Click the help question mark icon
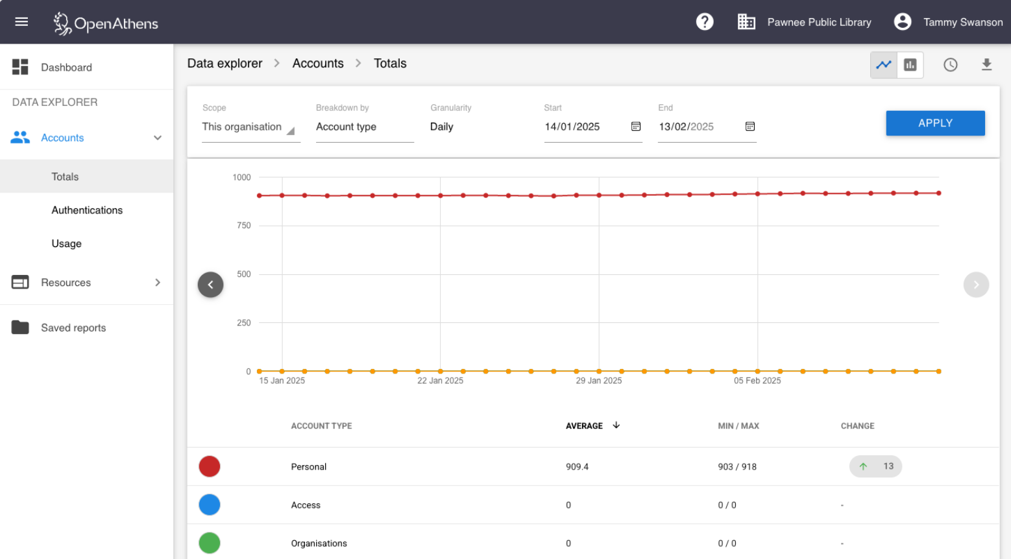The height and width of the screenshot is (559, 1011). pos(705,22)
